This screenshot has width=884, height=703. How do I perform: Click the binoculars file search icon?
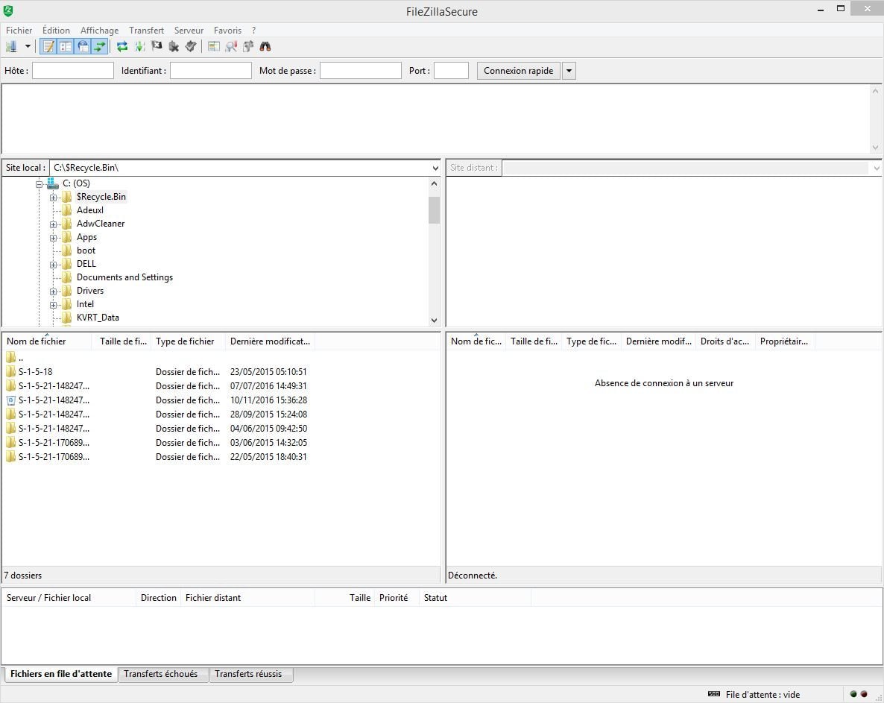[265, 46]
